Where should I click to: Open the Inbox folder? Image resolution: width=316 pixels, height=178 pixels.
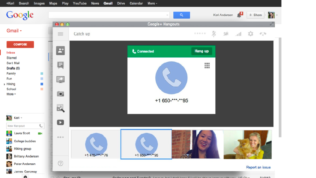(11, 52)
